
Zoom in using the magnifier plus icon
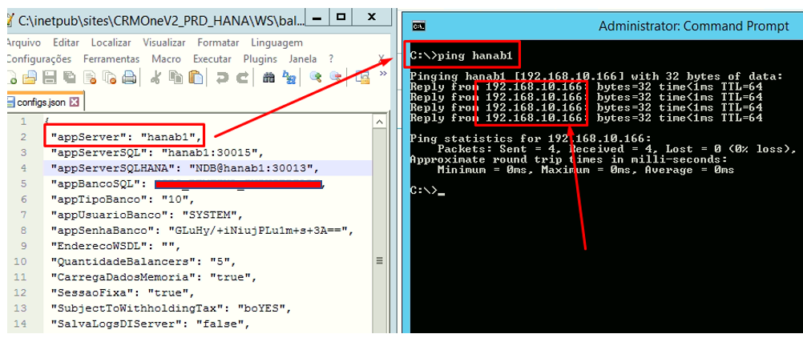(x=316, y=78)
